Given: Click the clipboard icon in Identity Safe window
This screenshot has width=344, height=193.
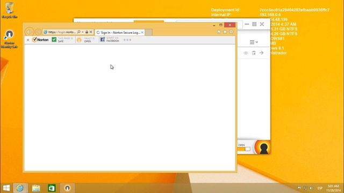Looking at the screenshot, I should pyautogui.click(x=254, y=53).
